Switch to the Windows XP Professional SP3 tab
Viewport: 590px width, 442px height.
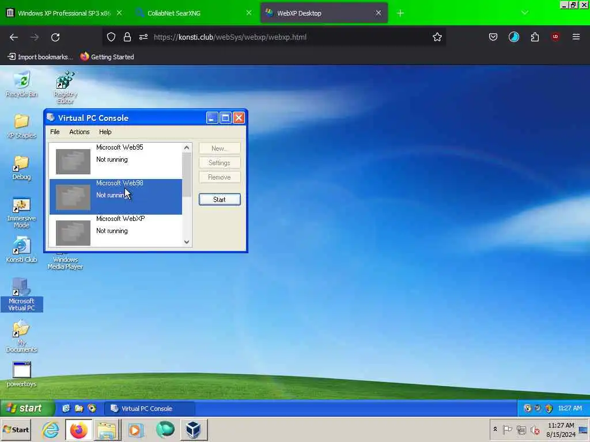click(x=65, y=13)
